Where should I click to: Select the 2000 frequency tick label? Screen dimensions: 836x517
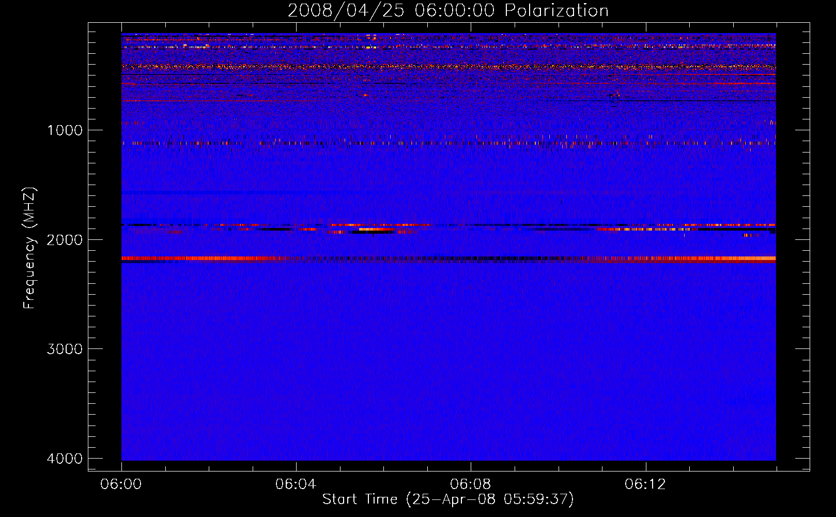point(65,240)
